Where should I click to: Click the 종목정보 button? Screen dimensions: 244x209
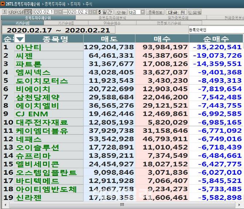coord(155,12)
